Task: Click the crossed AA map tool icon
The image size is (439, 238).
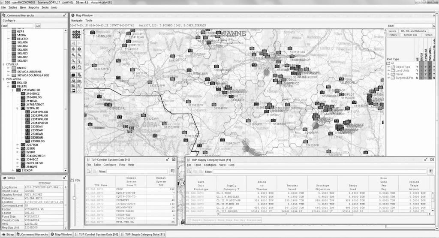Action: (73, 80)
